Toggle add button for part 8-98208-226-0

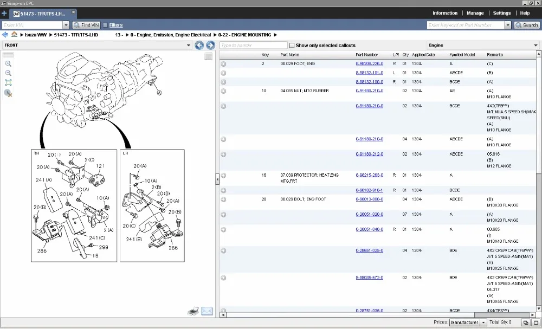223,64
